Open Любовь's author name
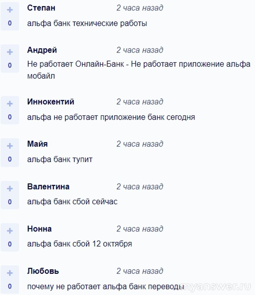This screenshot has height=295, width=255. coord(43,271)
